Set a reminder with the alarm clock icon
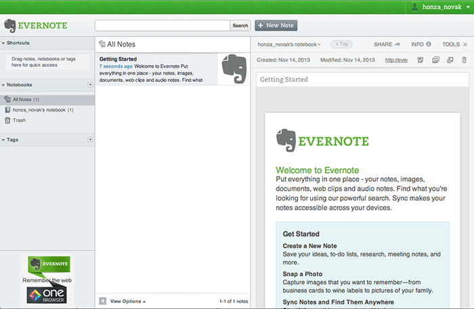 (421, 60)
